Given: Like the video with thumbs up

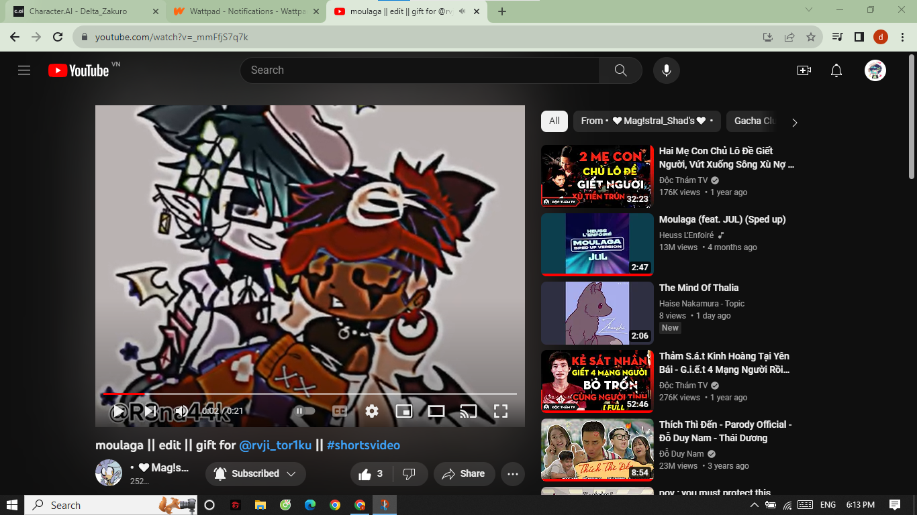Looking at the screenshot, I should pos(371,474).
